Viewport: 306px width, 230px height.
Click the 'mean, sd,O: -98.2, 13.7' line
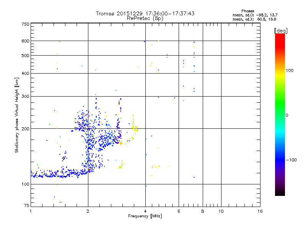255,15
